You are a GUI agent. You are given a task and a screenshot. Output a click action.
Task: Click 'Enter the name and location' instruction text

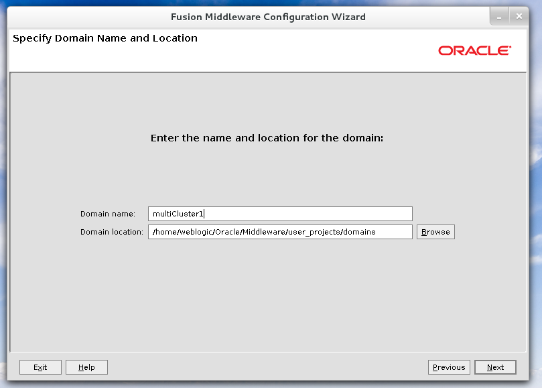(x=267, y=138)
